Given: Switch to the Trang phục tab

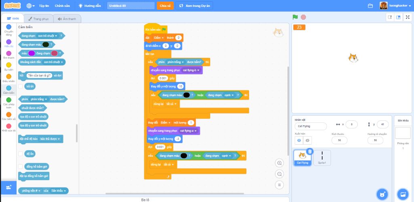Looking at the screenshot, I should tap(38, 19).
